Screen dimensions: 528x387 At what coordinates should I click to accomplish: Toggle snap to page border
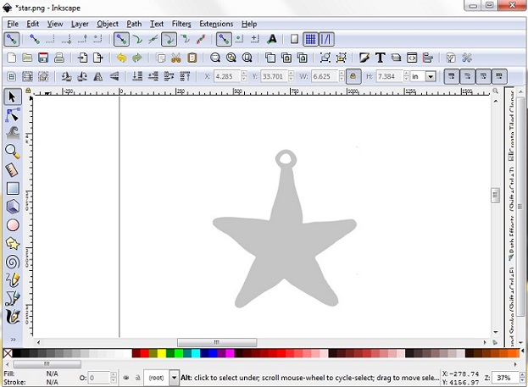(x=295, y=39)
